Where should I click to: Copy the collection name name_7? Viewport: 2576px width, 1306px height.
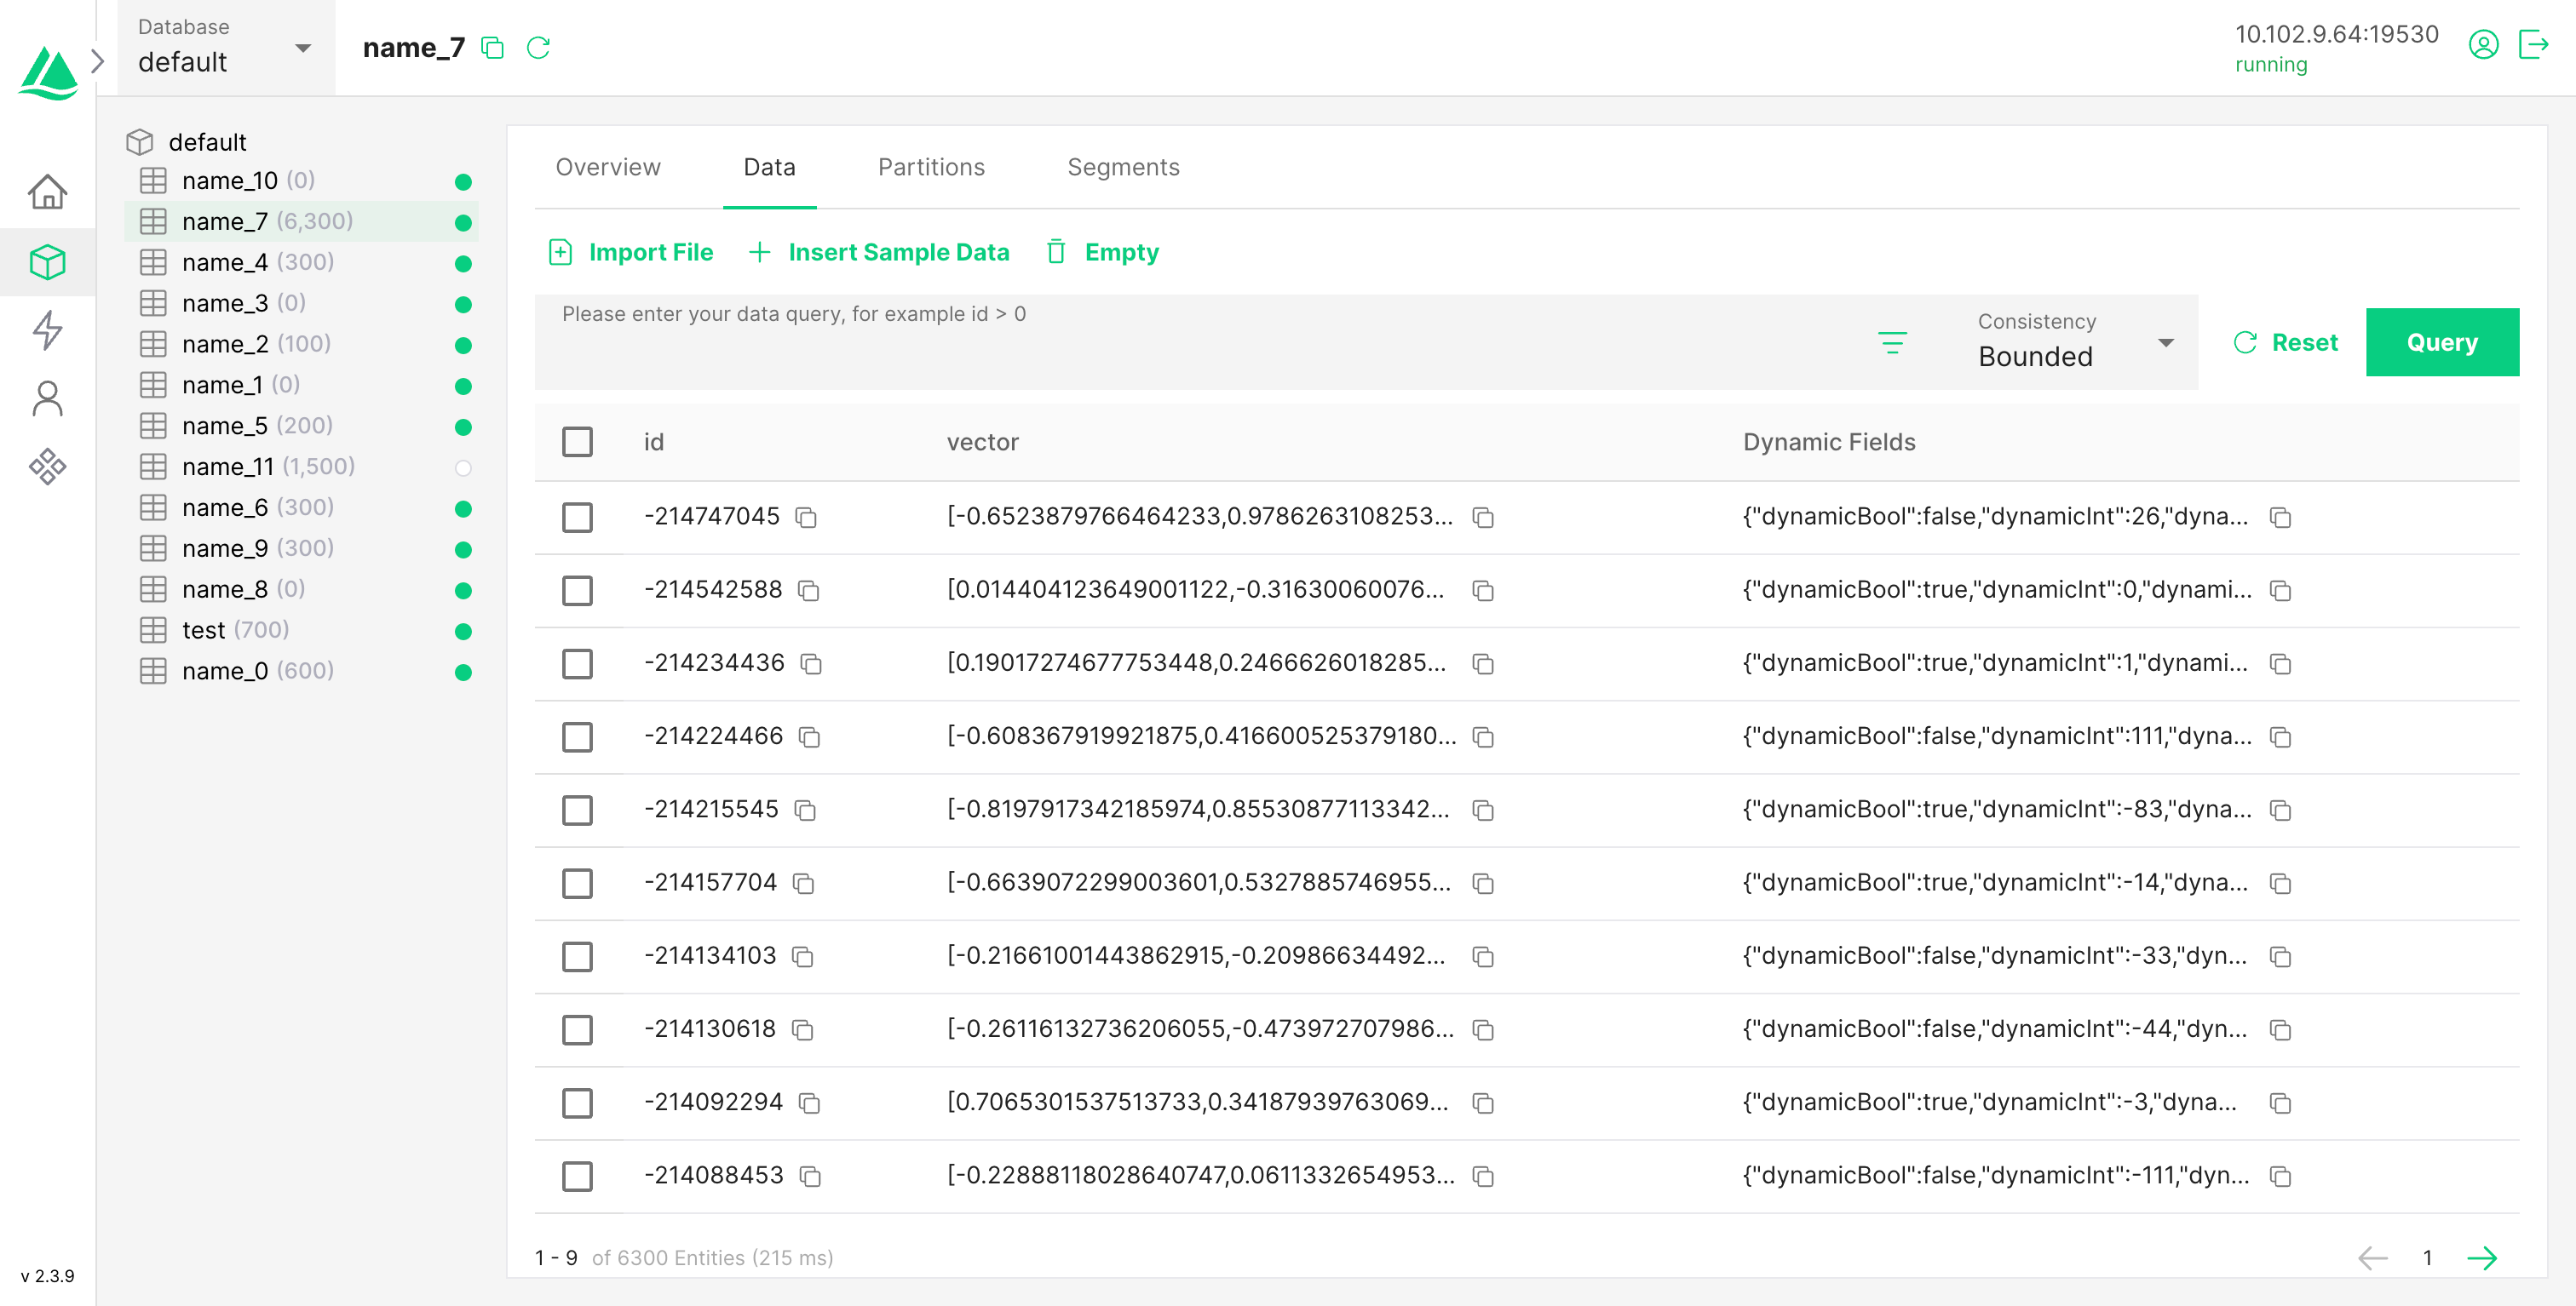492,47
